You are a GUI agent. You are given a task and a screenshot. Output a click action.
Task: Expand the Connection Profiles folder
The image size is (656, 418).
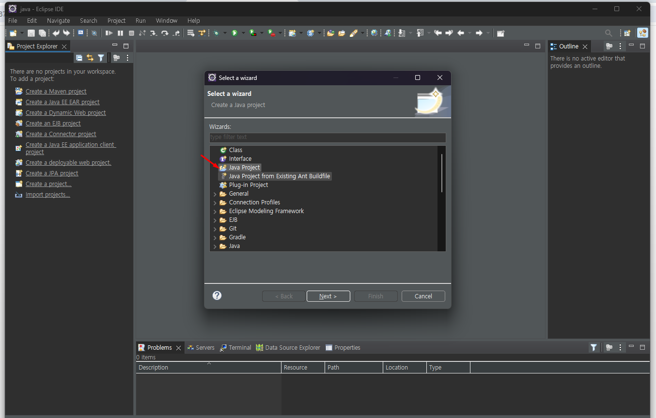coord(215,202)
